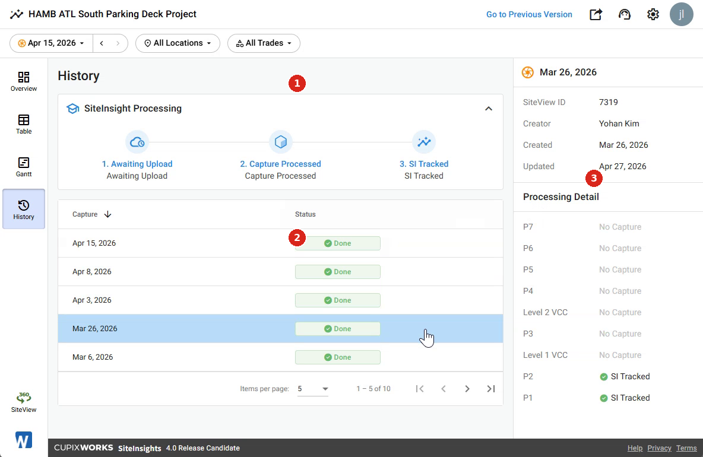The width and height of the screenshot is (703, 457).
Task: Select the Mar 6, 2026 capture row
Action: pos(281,357)
